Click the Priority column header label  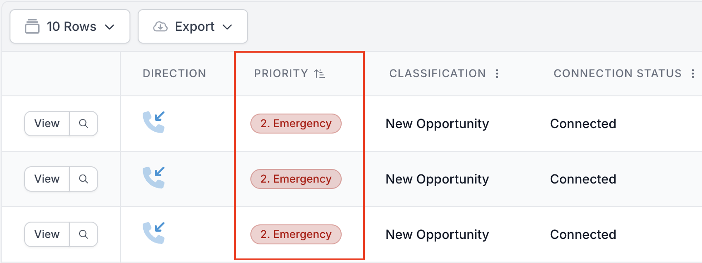point(281,74)
